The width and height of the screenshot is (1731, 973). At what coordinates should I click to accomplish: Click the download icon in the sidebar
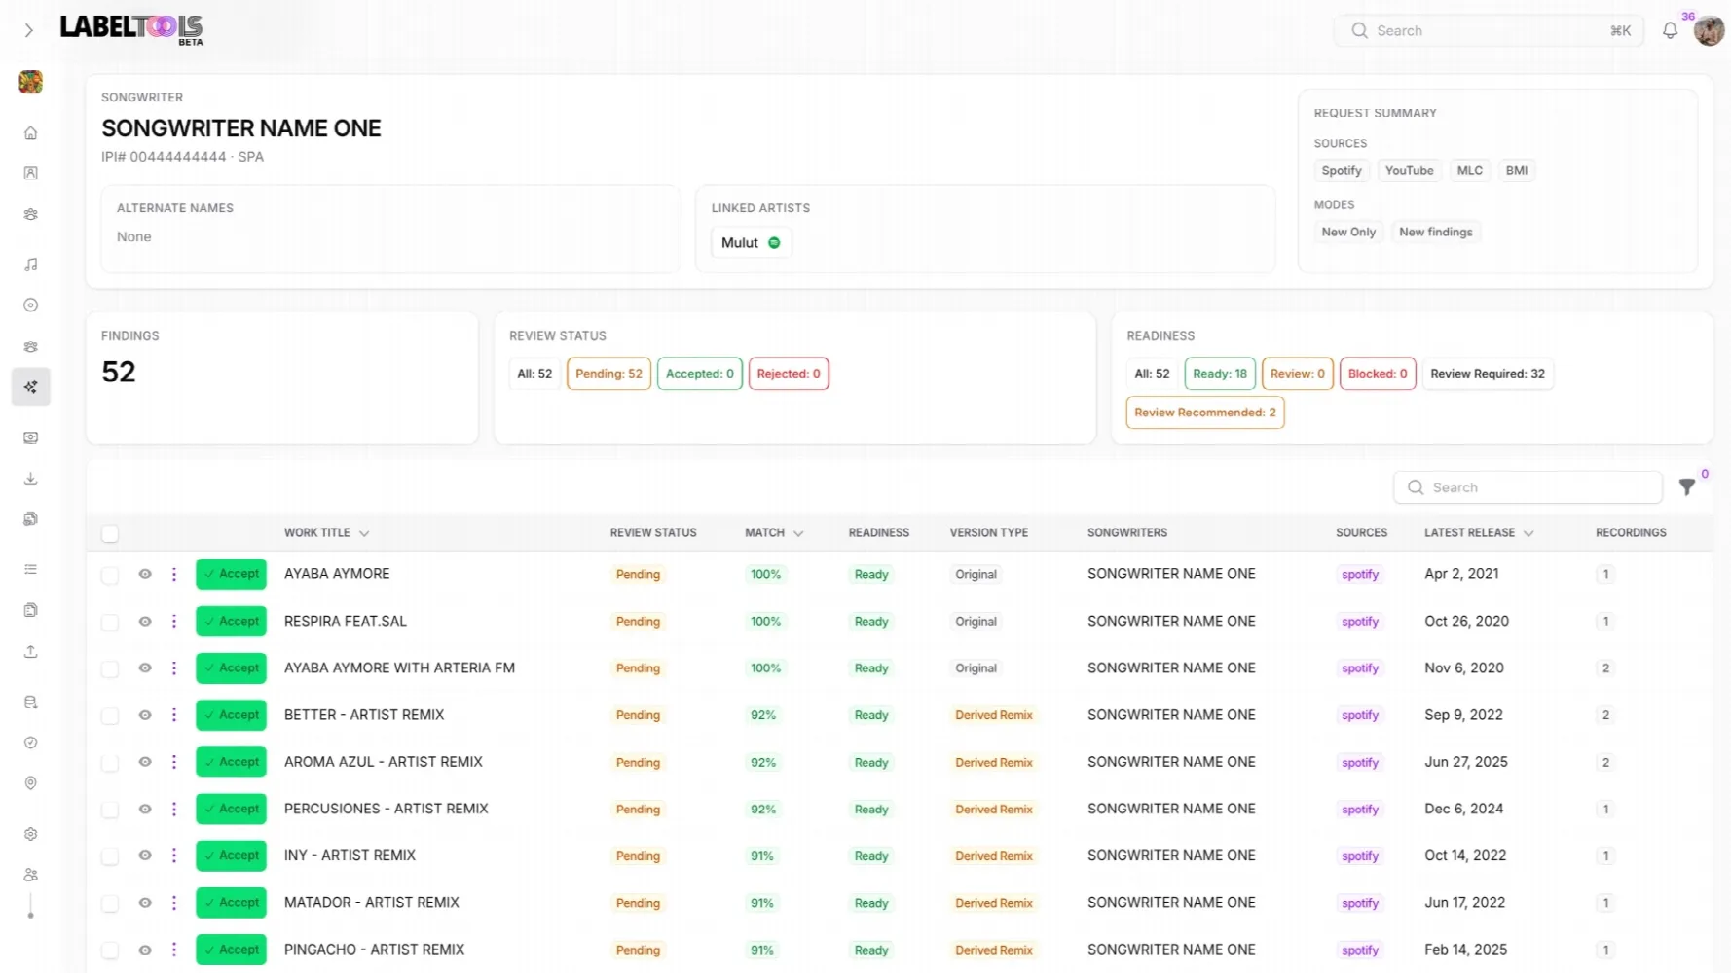pyautogui.click(x=31, y=479)
